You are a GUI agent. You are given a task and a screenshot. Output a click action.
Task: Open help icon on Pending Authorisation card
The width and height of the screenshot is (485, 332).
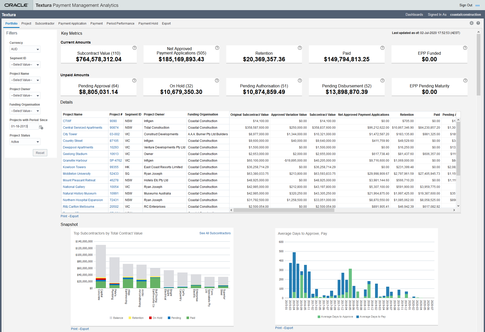300,80
